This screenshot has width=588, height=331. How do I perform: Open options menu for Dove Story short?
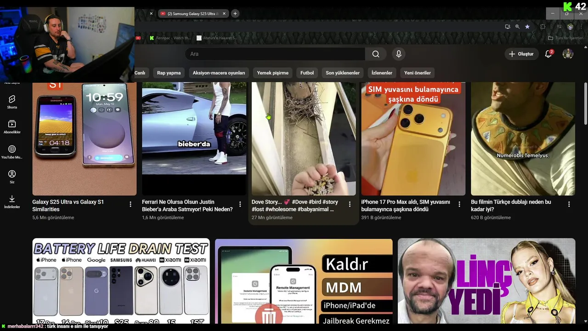pos(350,204)
